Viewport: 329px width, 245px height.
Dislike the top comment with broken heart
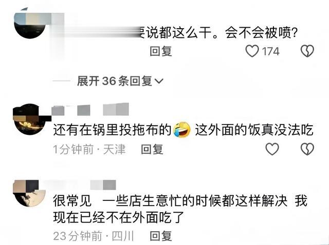click(x=307, y=51)
